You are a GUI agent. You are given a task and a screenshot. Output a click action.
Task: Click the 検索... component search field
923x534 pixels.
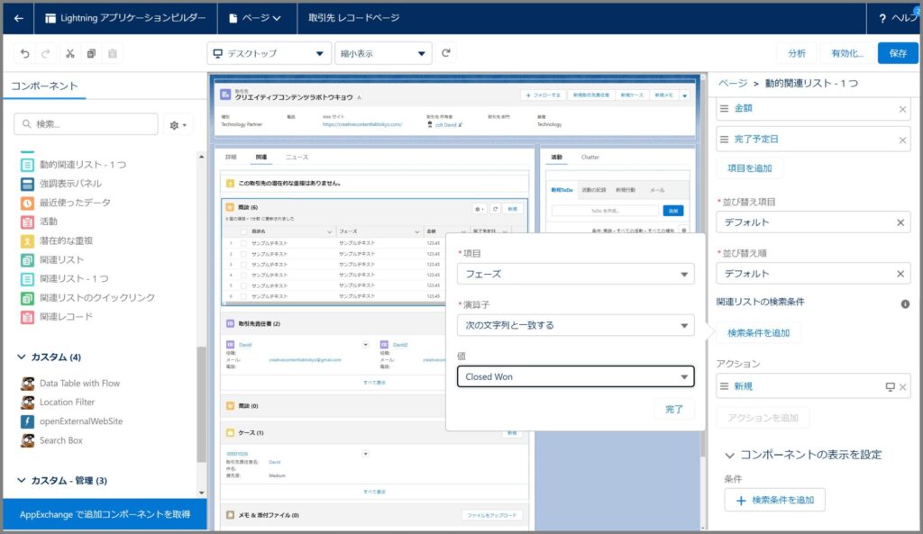click(87, 124)
